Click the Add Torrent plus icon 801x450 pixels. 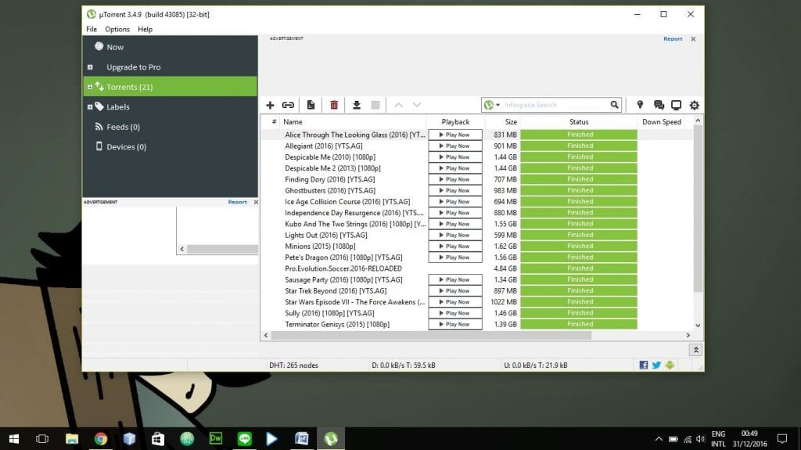pyautogui.click(x=270, y=105)
